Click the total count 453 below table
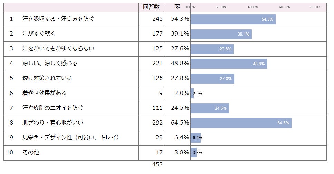The height and width of the screenshot is (174, 334). pyautogui.click(x=158, y=164)
